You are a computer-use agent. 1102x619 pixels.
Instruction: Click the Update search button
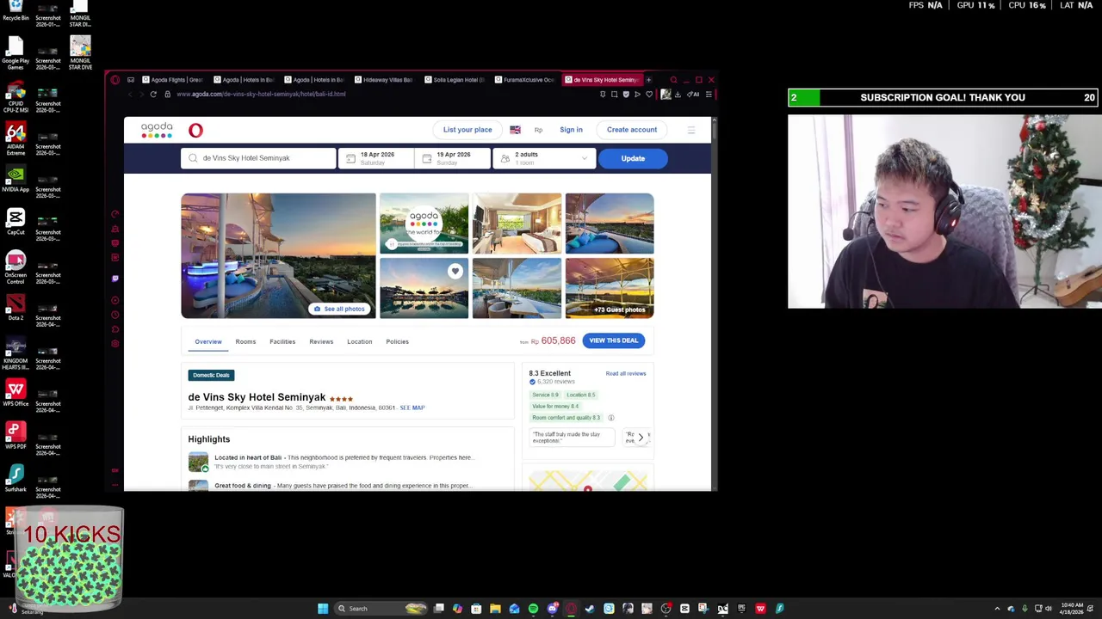pos(633,158)
